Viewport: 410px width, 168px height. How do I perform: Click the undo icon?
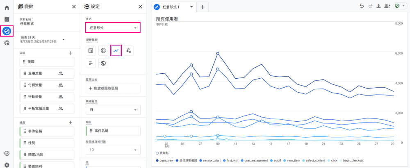(x=362, y=7)
